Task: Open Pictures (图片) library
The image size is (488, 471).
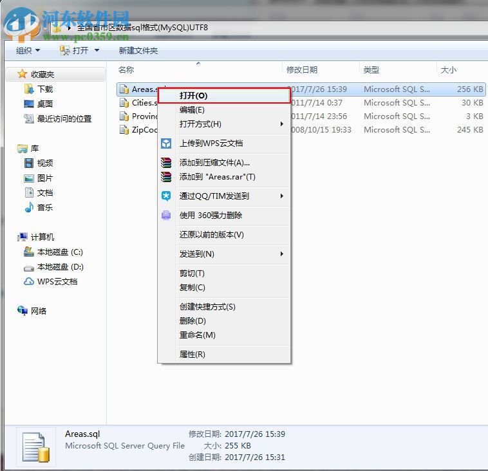Action: (39, 178)
